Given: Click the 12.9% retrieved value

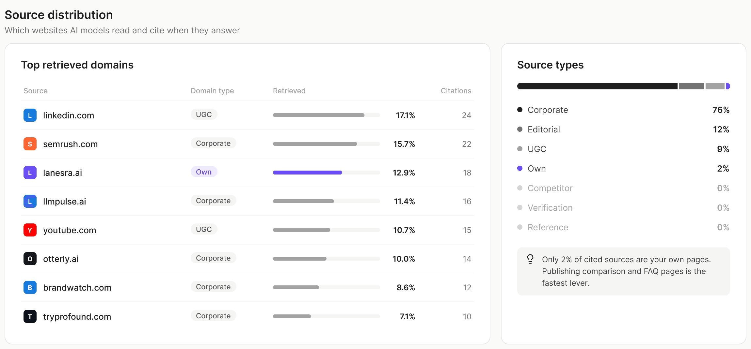Looking at the screenshot, I should click(x=404, y=173).
